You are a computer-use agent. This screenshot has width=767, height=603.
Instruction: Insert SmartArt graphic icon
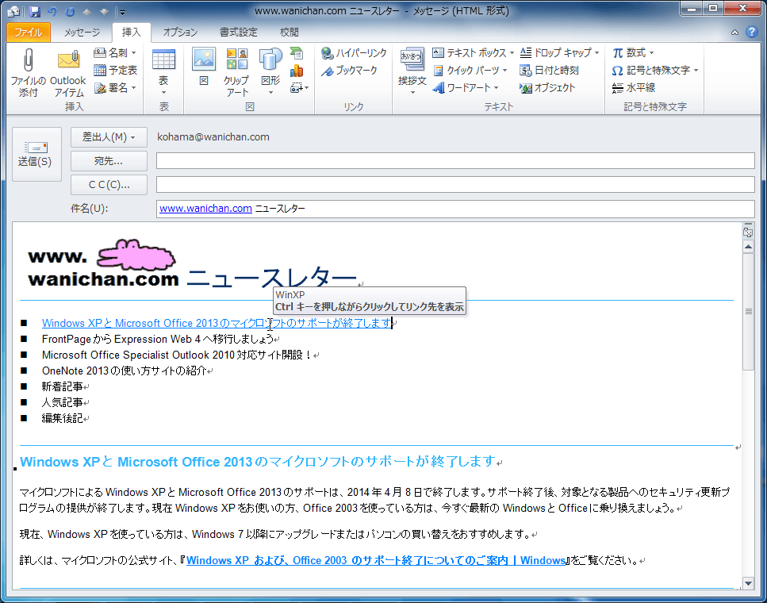pyautogui.click(x=297, y=53)
